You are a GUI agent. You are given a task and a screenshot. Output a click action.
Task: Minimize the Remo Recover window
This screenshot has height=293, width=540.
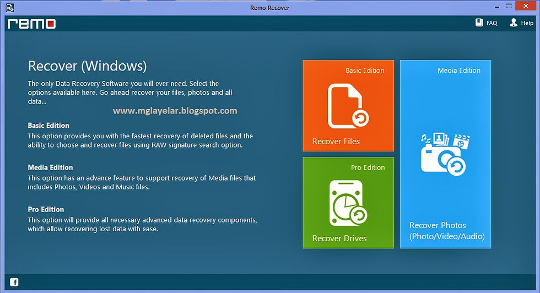tap(497, 7)
